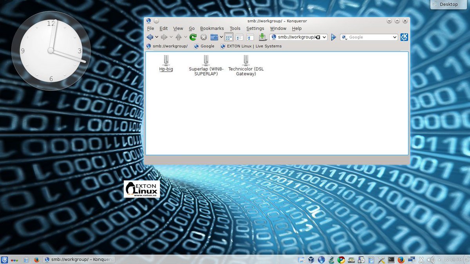
Task: Click the blue folder view mode icon
Action: tap(214, 37)
